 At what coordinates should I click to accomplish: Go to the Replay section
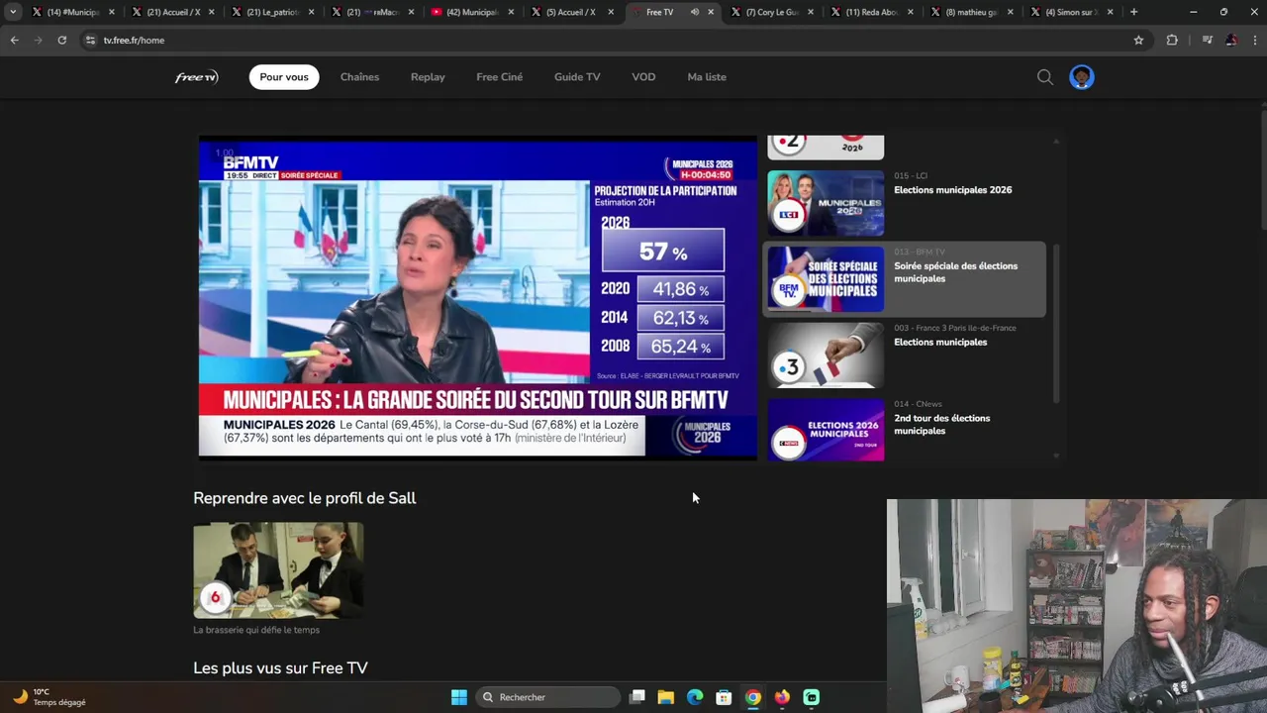428,77
